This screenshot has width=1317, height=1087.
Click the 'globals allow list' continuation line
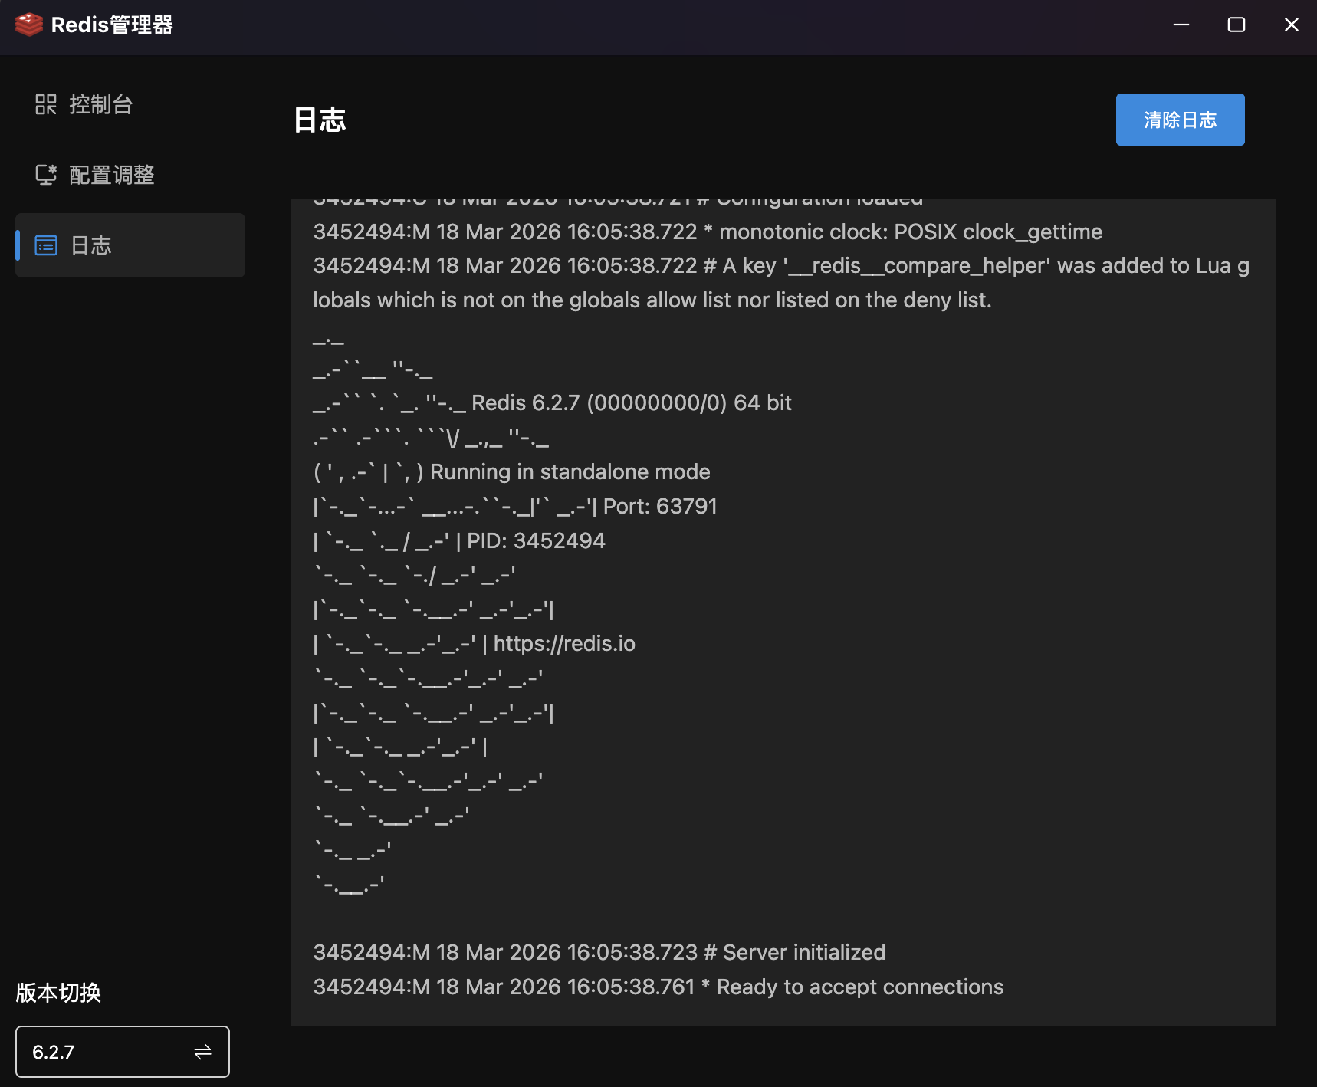tap(652, 300)
